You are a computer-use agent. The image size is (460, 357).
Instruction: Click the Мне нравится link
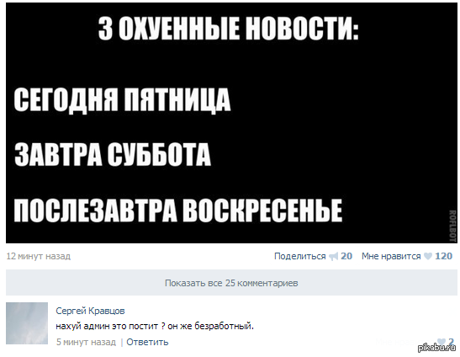pyautogui.click(x=391, y=256)
